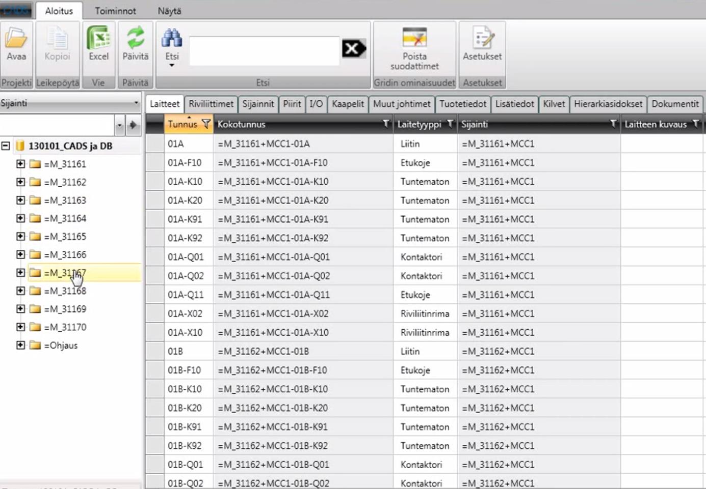
Task: Expand the =M_31165 node
Action: pos(20,236)
